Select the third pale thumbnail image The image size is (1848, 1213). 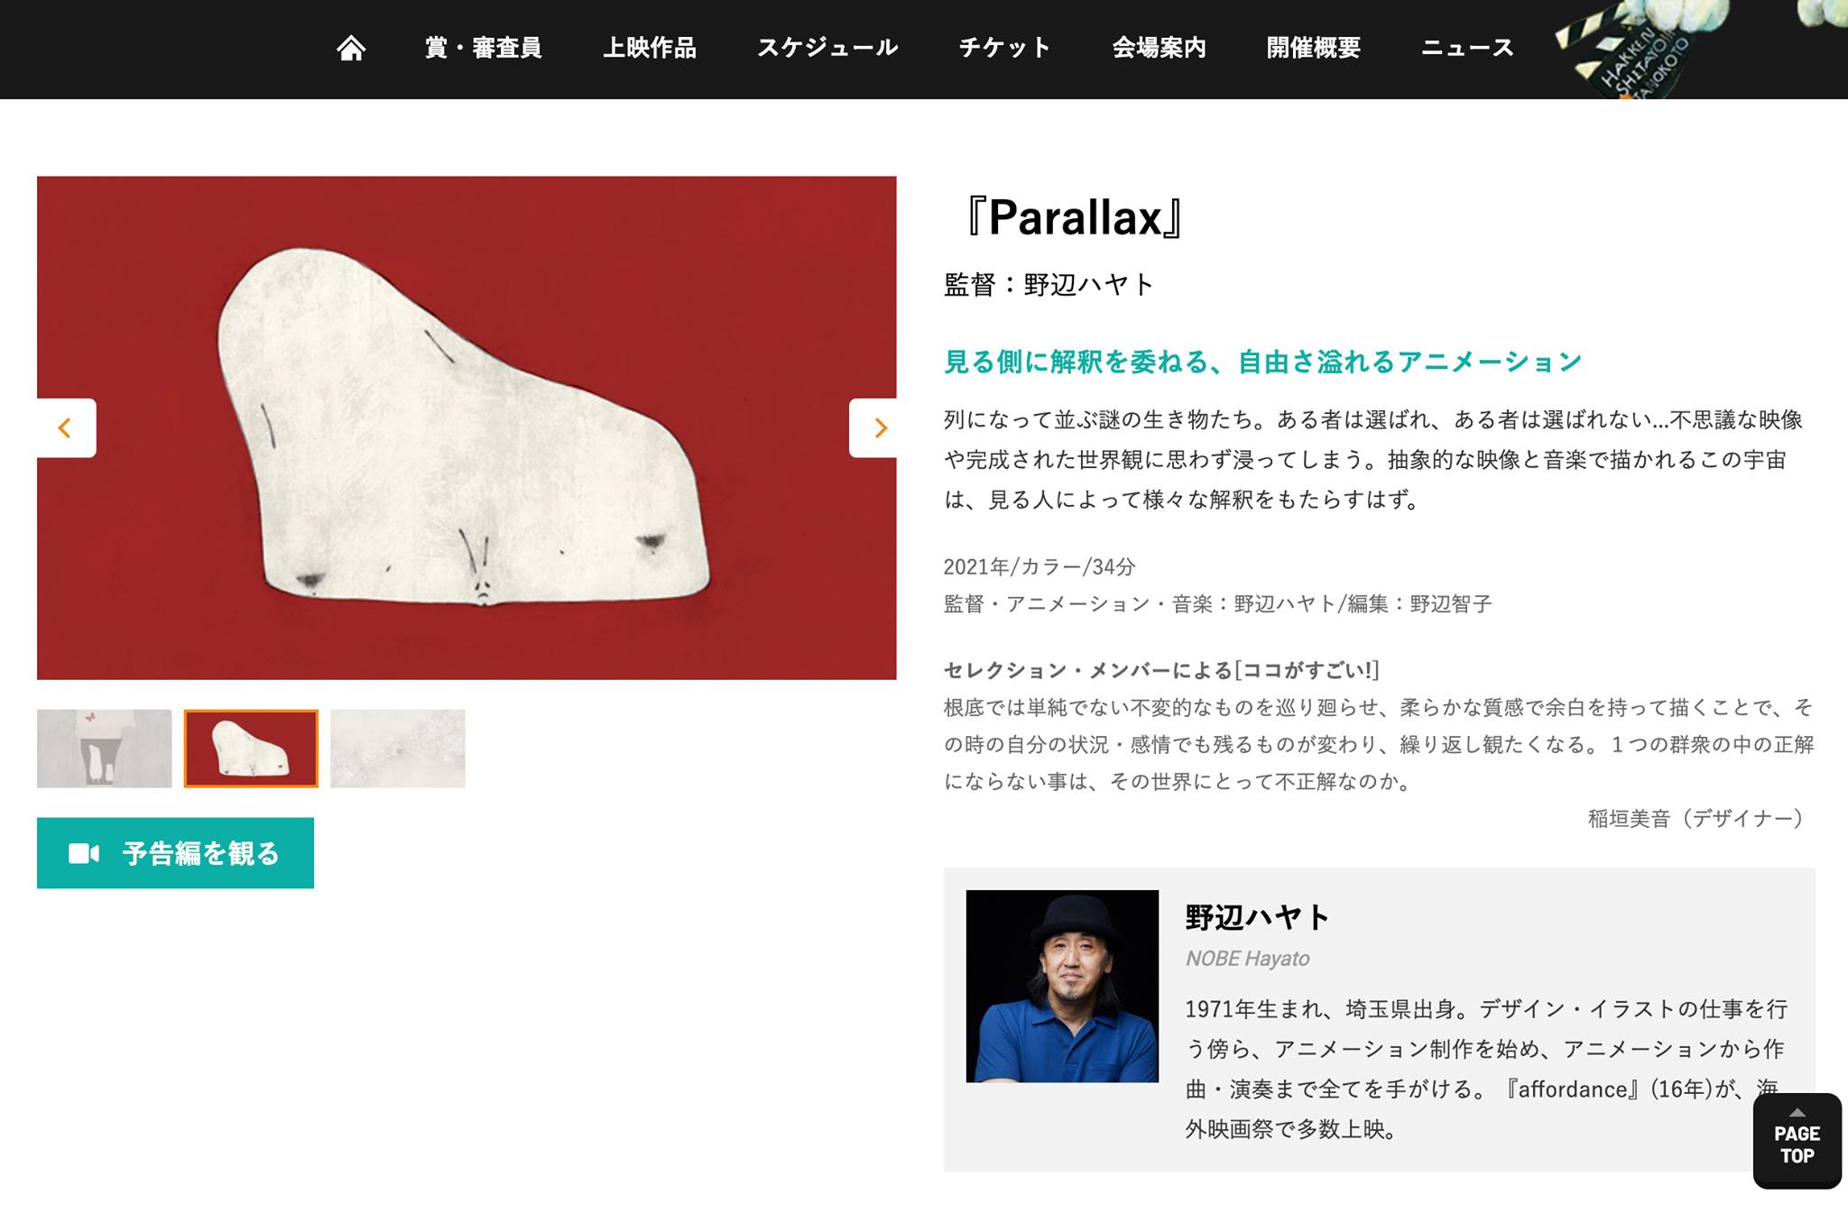398,749
